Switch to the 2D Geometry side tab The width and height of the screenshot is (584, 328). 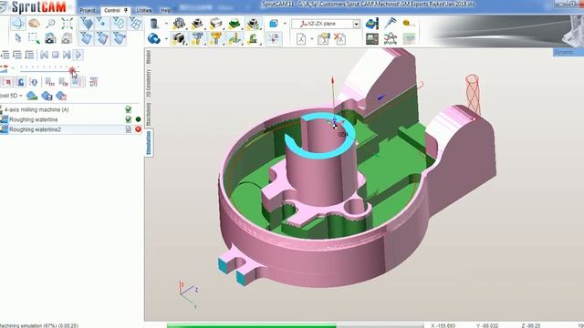coord(149,83)
